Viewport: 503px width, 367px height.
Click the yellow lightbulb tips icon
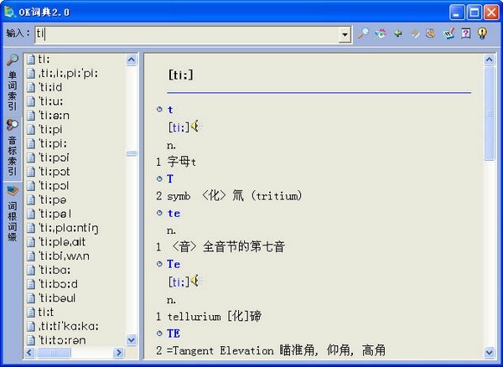point(482,33)
